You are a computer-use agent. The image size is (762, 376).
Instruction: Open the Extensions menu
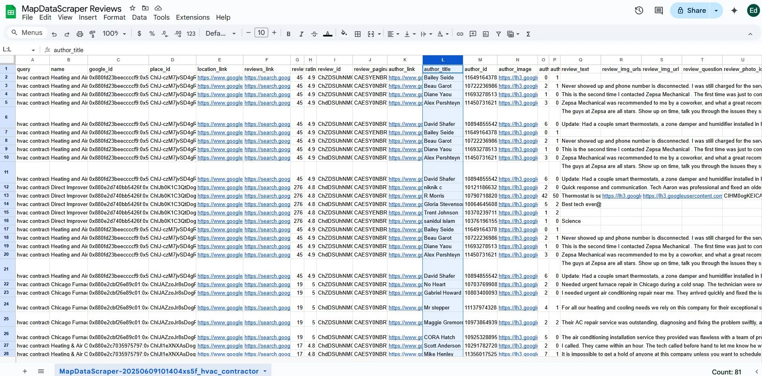(x=193, y=17)
